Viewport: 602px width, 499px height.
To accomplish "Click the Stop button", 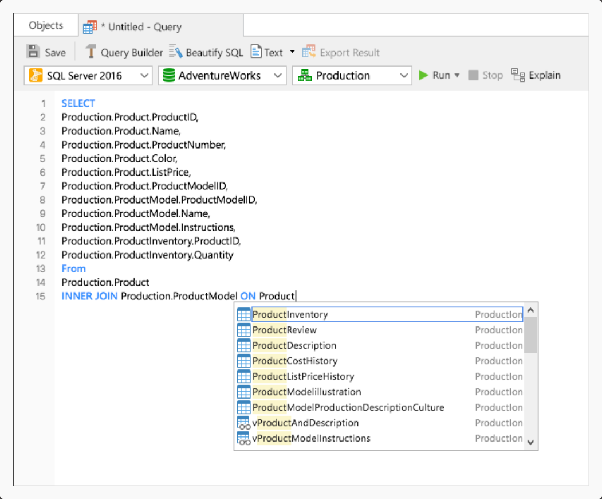I will click(x=485, y=75).
